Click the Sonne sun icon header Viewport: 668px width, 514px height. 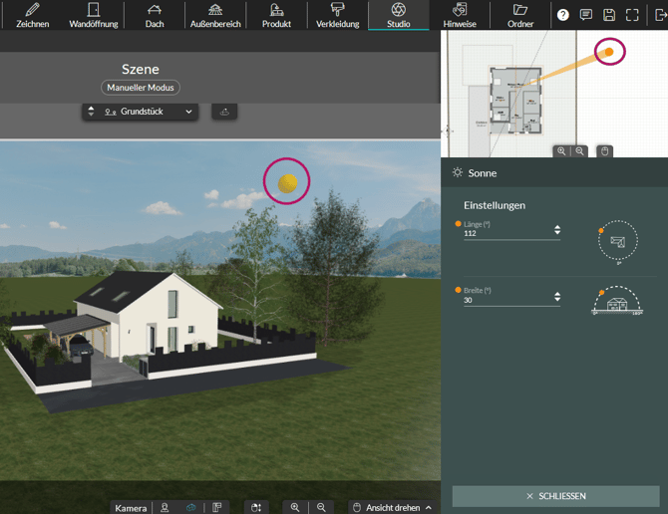coord(458,172)
